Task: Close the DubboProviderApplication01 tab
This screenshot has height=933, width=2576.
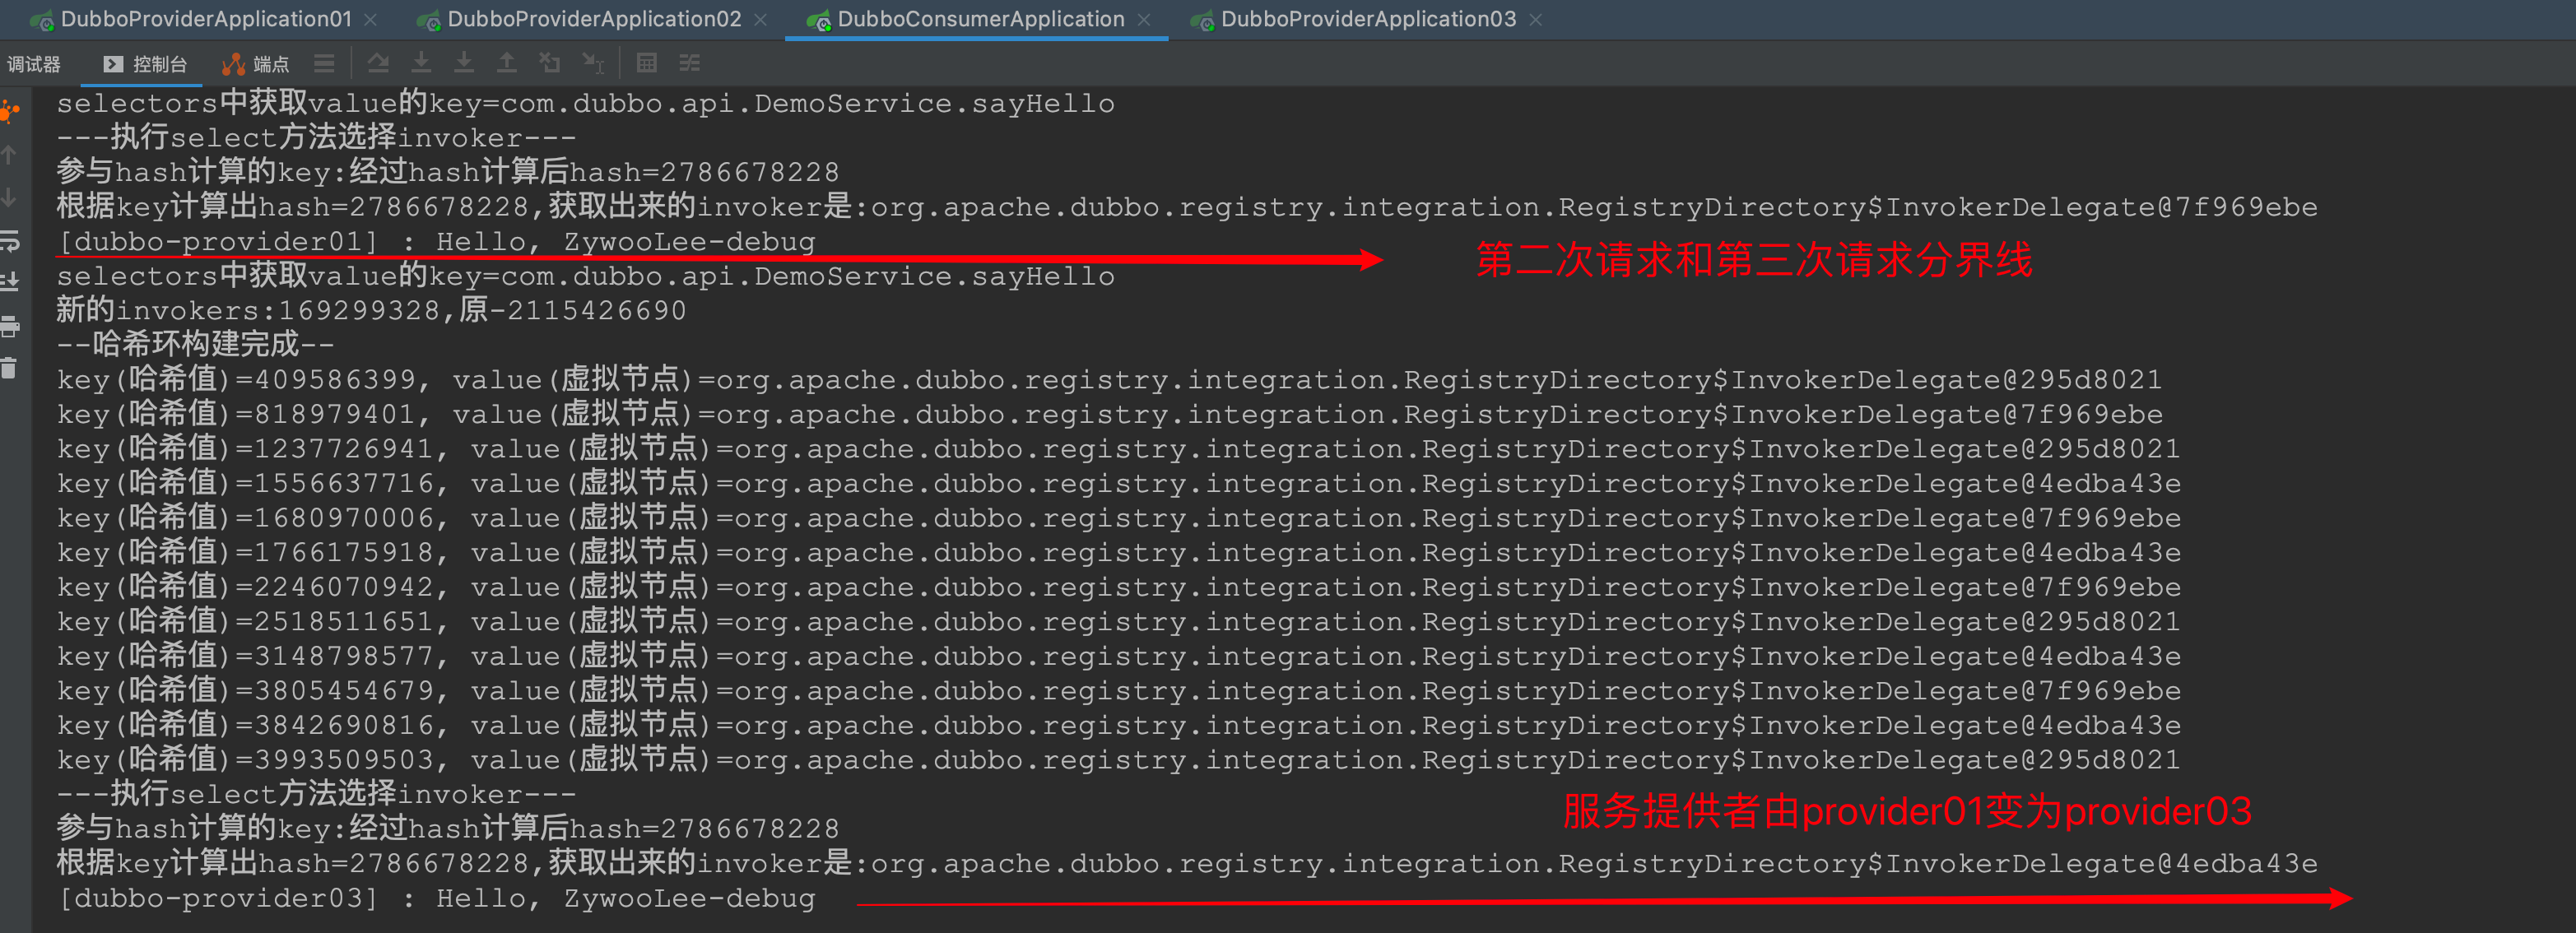Action: coord(371,20)
